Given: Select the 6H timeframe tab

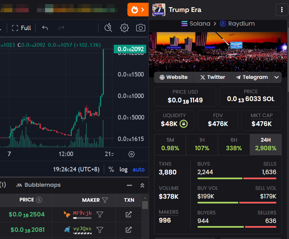Looking at the screenshot, I should [x=234, y=144].
